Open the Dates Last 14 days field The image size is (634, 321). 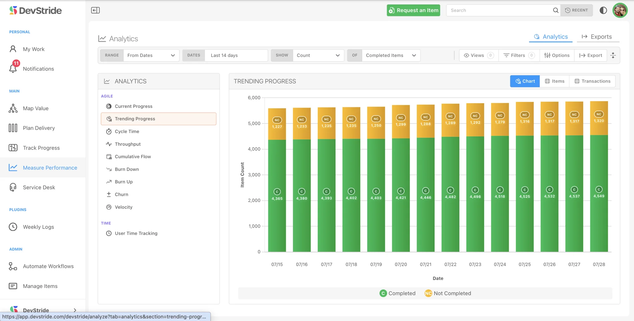tap(236, 55)
